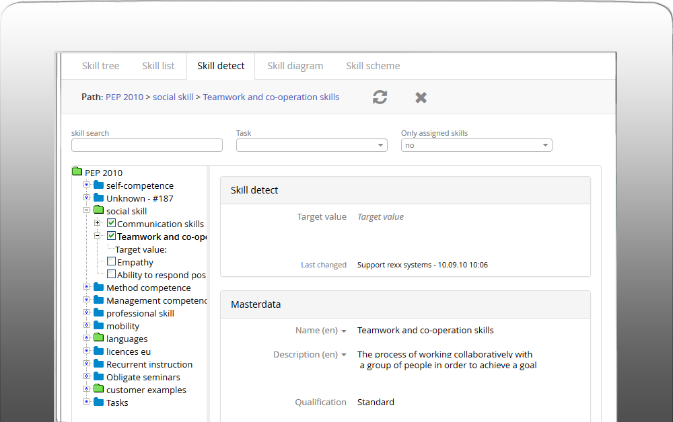Click the green social skill folder icon
Screen dimensions: 673x422
[x=99, y=210]
